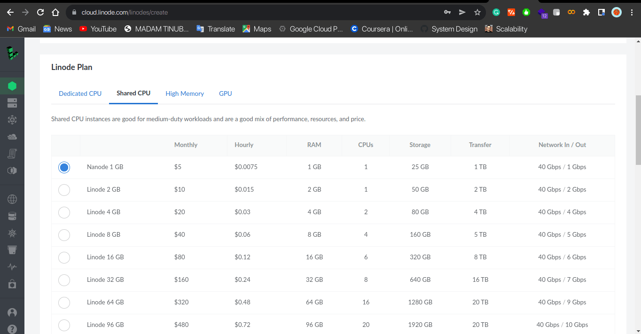The height and width of the screenshot is (334, 641).
Task: Open Databases cylinder sidebar icon
Action: point(12,216)
